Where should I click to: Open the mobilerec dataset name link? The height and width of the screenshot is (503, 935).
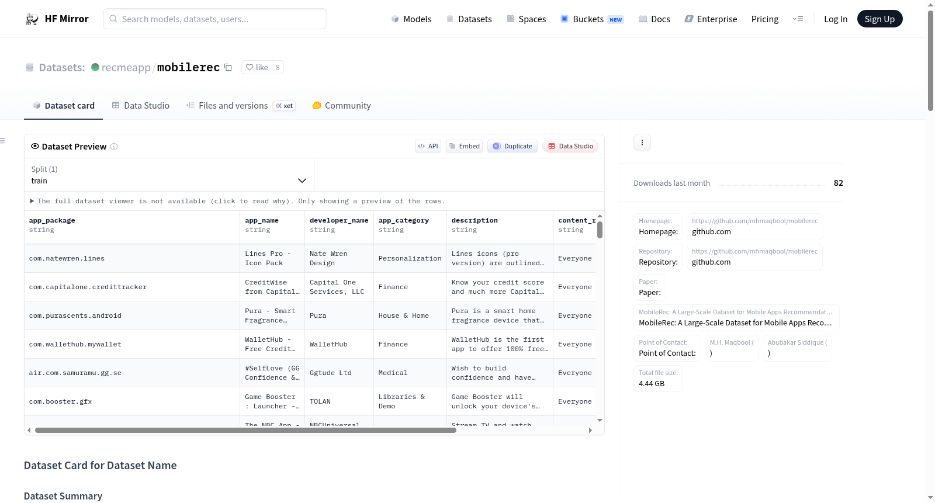coord(188,68)
